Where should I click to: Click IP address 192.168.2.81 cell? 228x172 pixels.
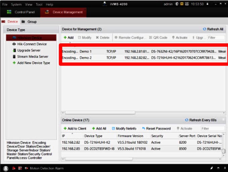pyautogui.click(x=137, y=51)
